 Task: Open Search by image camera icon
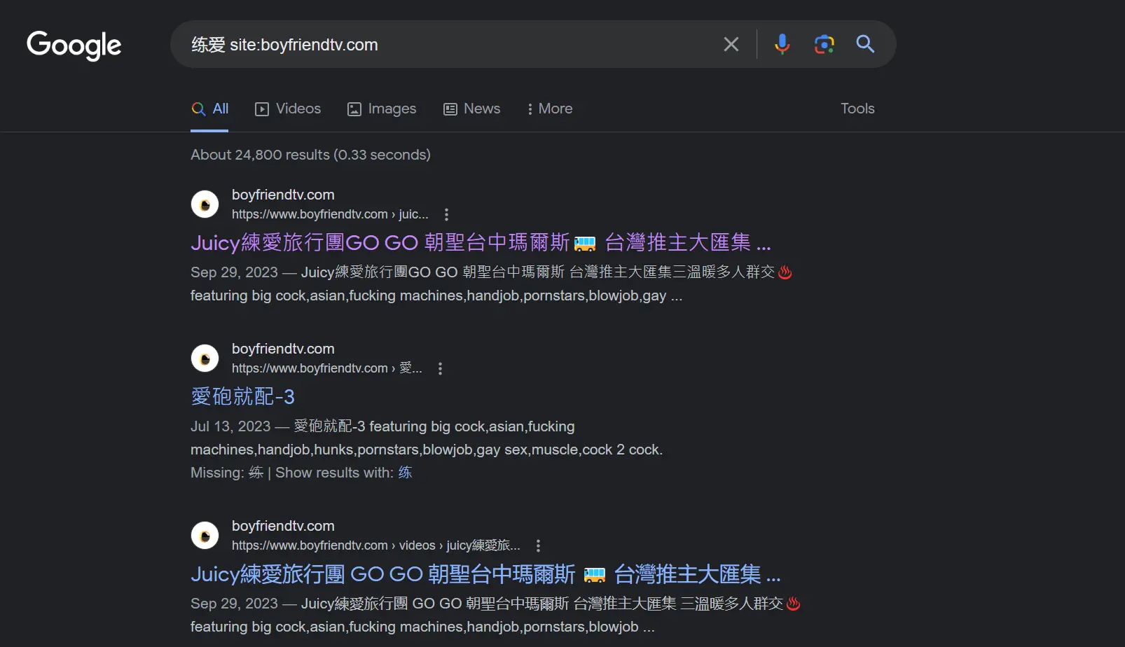click(x=824, y=45)
